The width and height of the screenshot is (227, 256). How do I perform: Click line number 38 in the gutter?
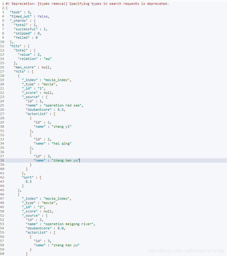click(x=2, y=160)
